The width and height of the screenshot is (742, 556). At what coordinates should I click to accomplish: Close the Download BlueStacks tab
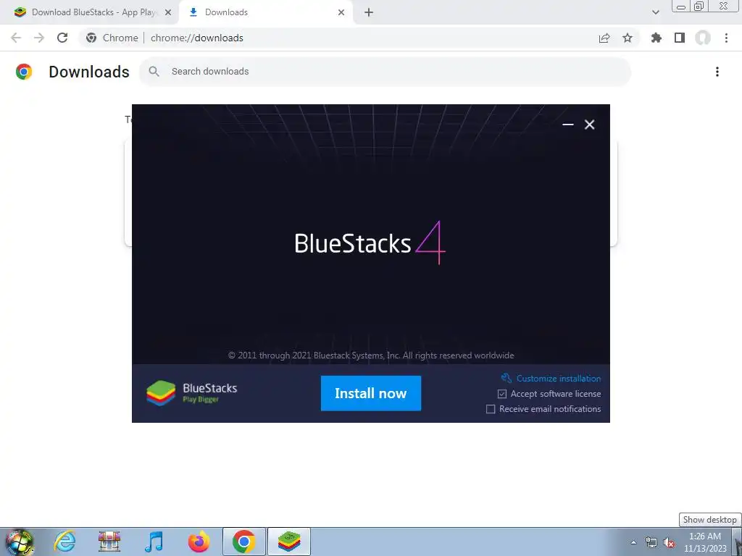(x=168, y=12)
